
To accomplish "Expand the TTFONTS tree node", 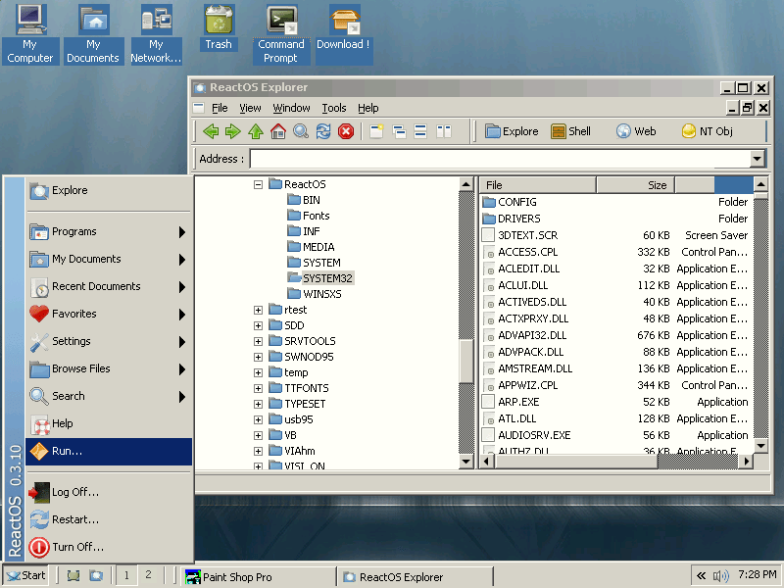I will click(258, 387).
